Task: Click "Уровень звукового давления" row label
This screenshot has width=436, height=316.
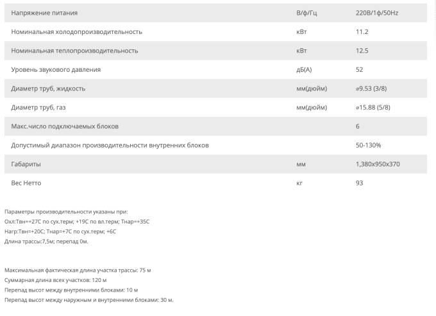Action: coord(56,69)
